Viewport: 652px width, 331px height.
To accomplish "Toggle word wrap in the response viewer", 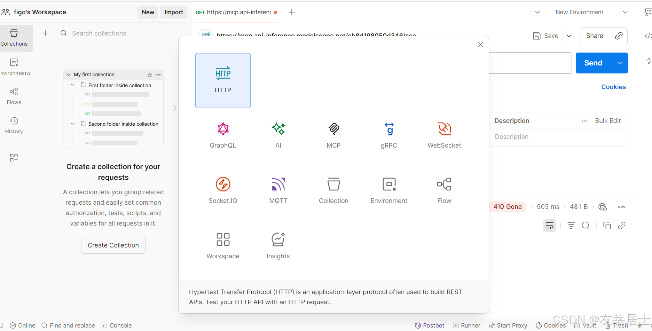I will click(550, 226).
